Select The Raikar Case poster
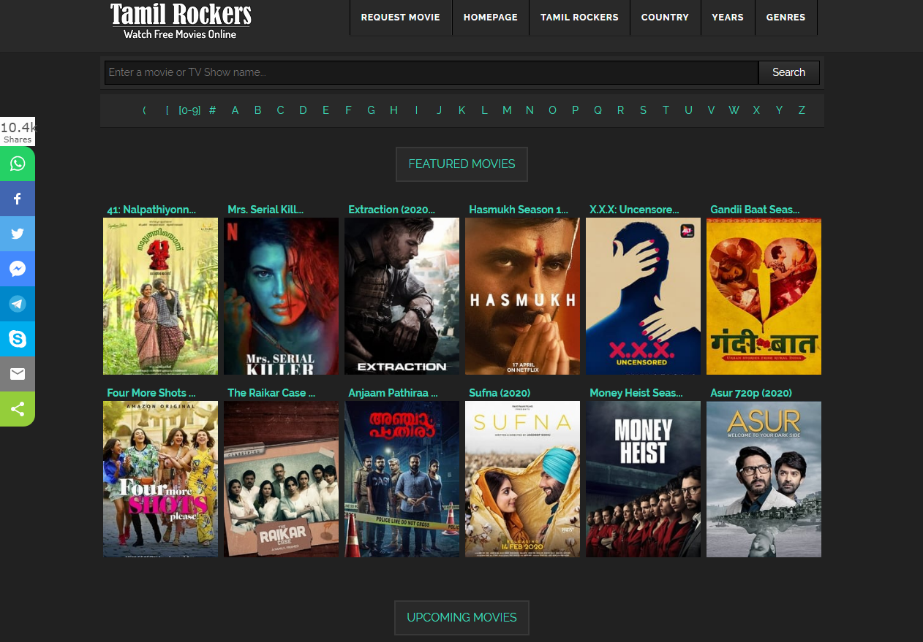This screenshot has width=923, height=642. [x=281, y=479]
